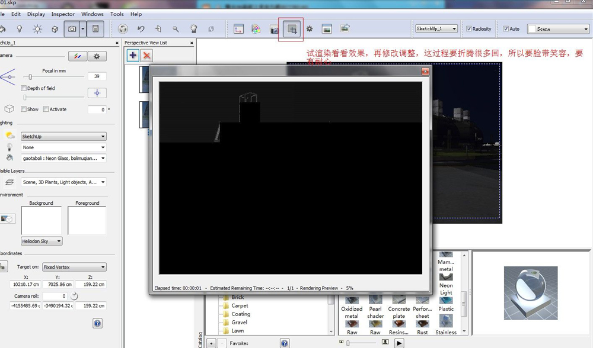The width and height of the screenshot is (593, 348).
Task: Open the Inspector menu
Action: (x=63, y=14)
